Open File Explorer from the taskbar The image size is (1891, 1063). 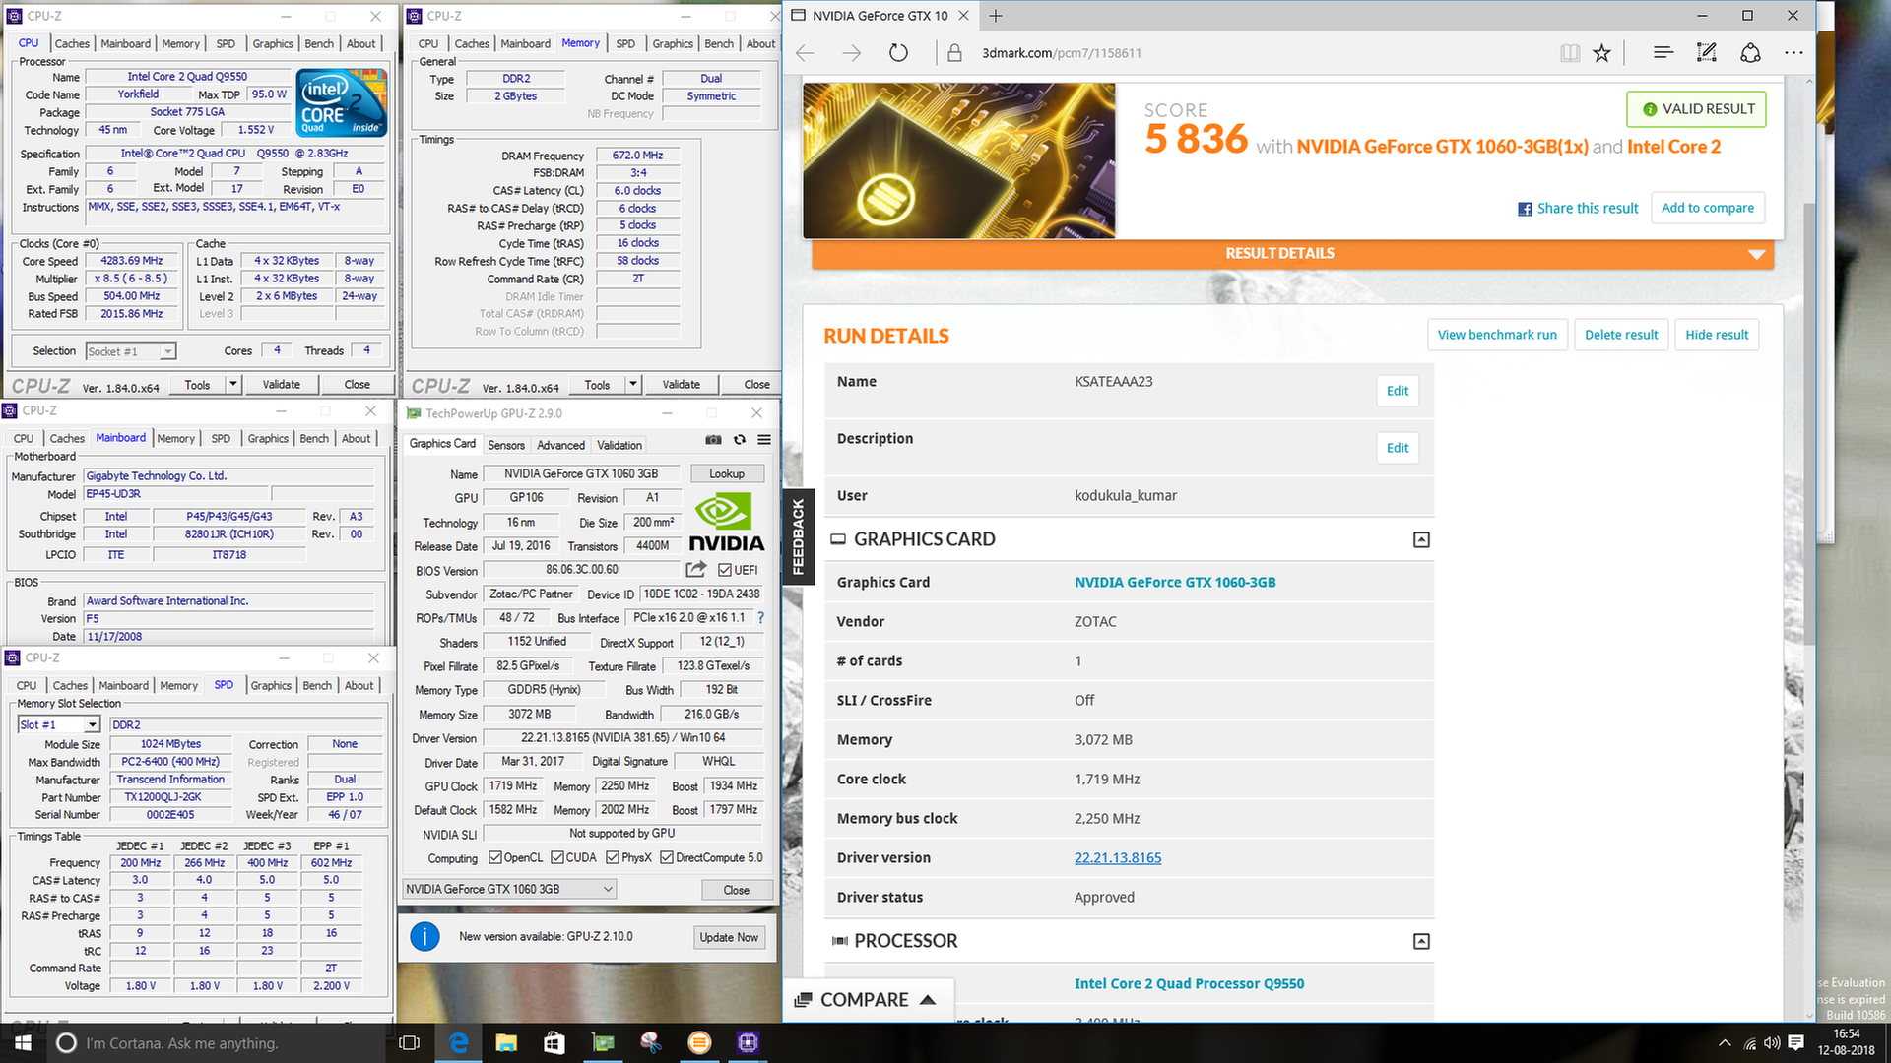pyautogui.click(x=506, y=1043)
